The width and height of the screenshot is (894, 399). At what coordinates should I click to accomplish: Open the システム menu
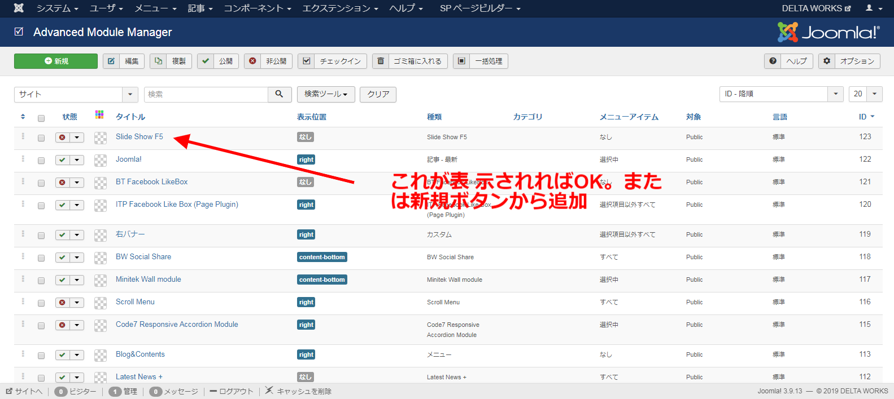tap(58, 8)
